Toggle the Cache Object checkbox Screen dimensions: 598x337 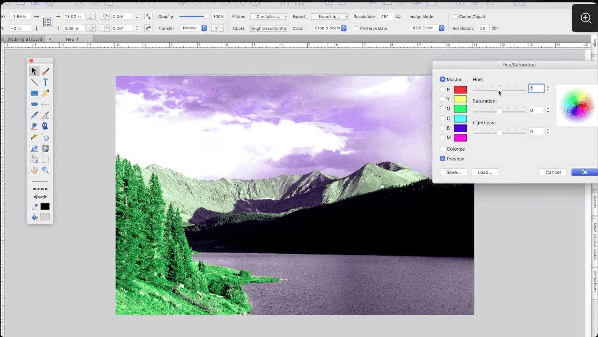click(x=455, y=16)
